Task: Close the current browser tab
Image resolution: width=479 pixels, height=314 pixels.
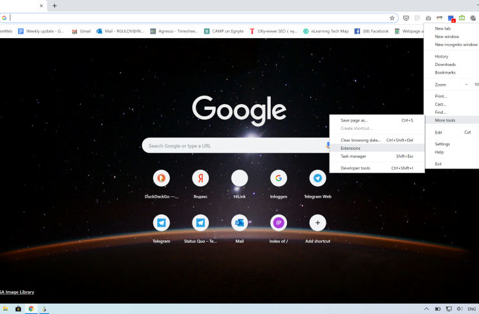Action: click(41, 6)
